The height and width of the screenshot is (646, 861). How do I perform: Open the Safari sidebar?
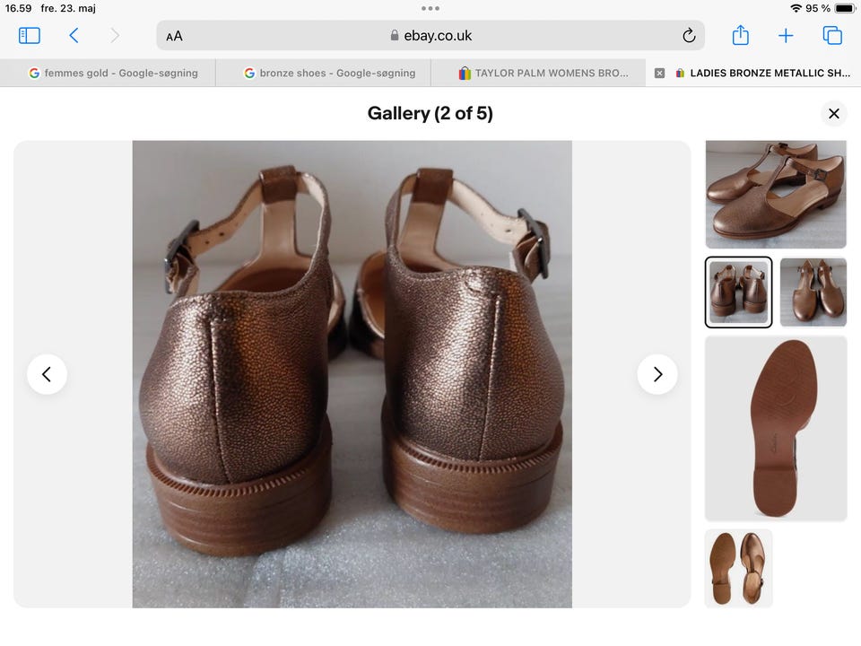pos(29,35)
